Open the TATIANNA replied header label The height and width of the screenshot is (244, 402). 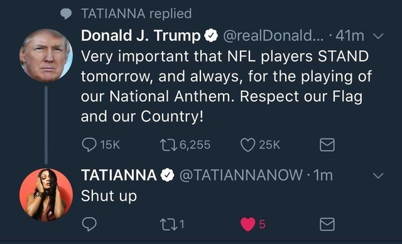pyautogui.click(x=136, y=14)
